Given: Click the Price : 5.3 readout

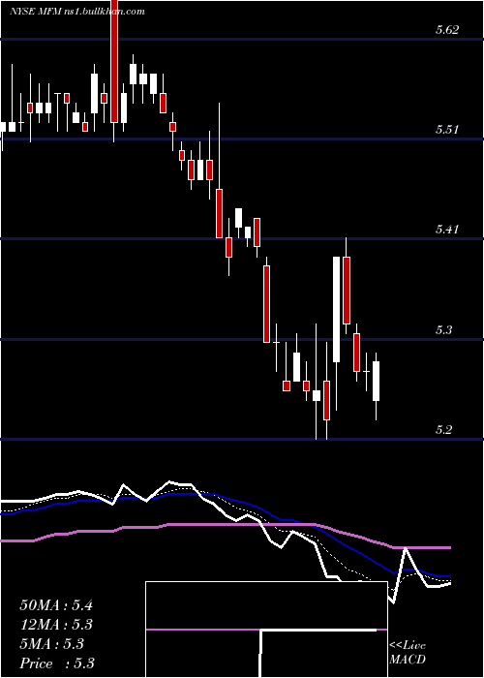Looking at the screenshot, I should coord(57,663).
